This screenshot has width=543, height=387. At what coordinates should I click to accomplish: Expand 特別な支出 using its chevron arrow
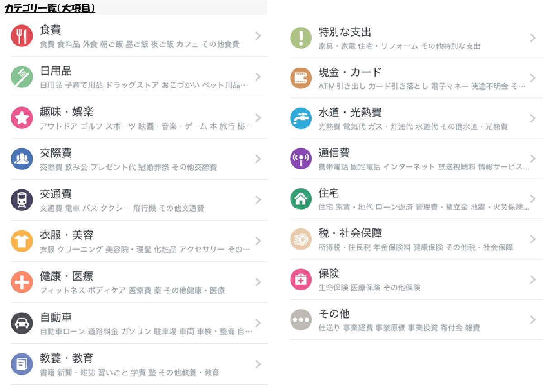tap(533, 38)
